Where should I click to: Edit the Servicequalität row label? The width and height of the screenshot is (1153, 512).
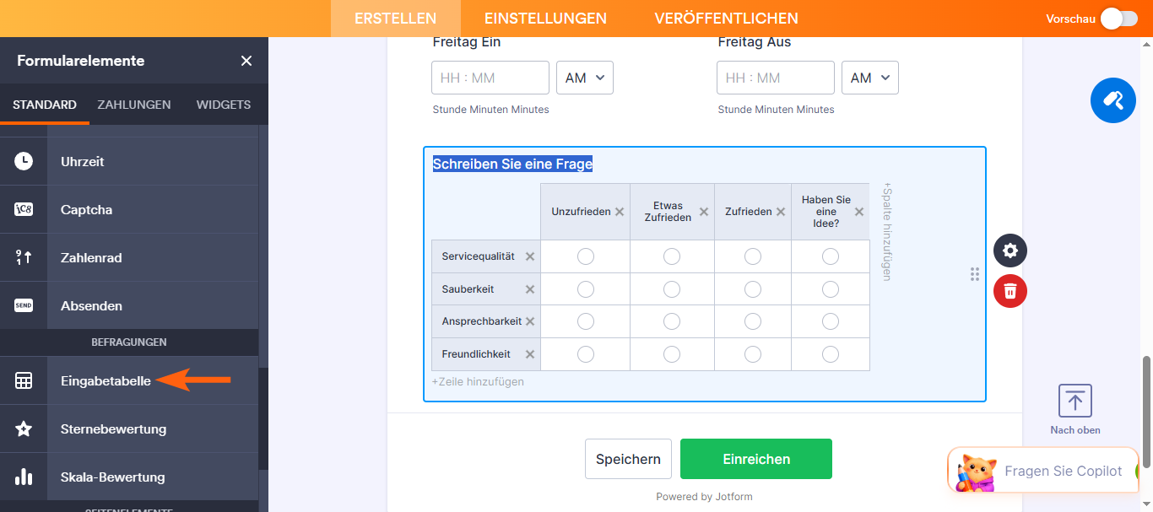[x=478, y=256]
